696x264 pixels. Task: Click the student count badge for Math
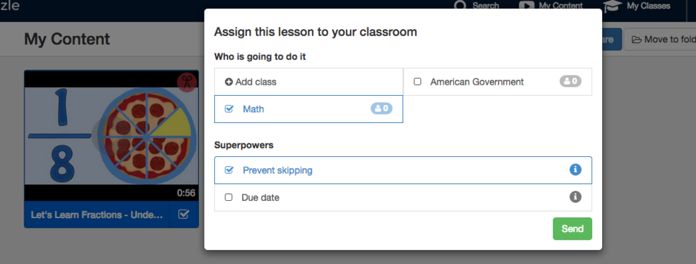point(381,108)
